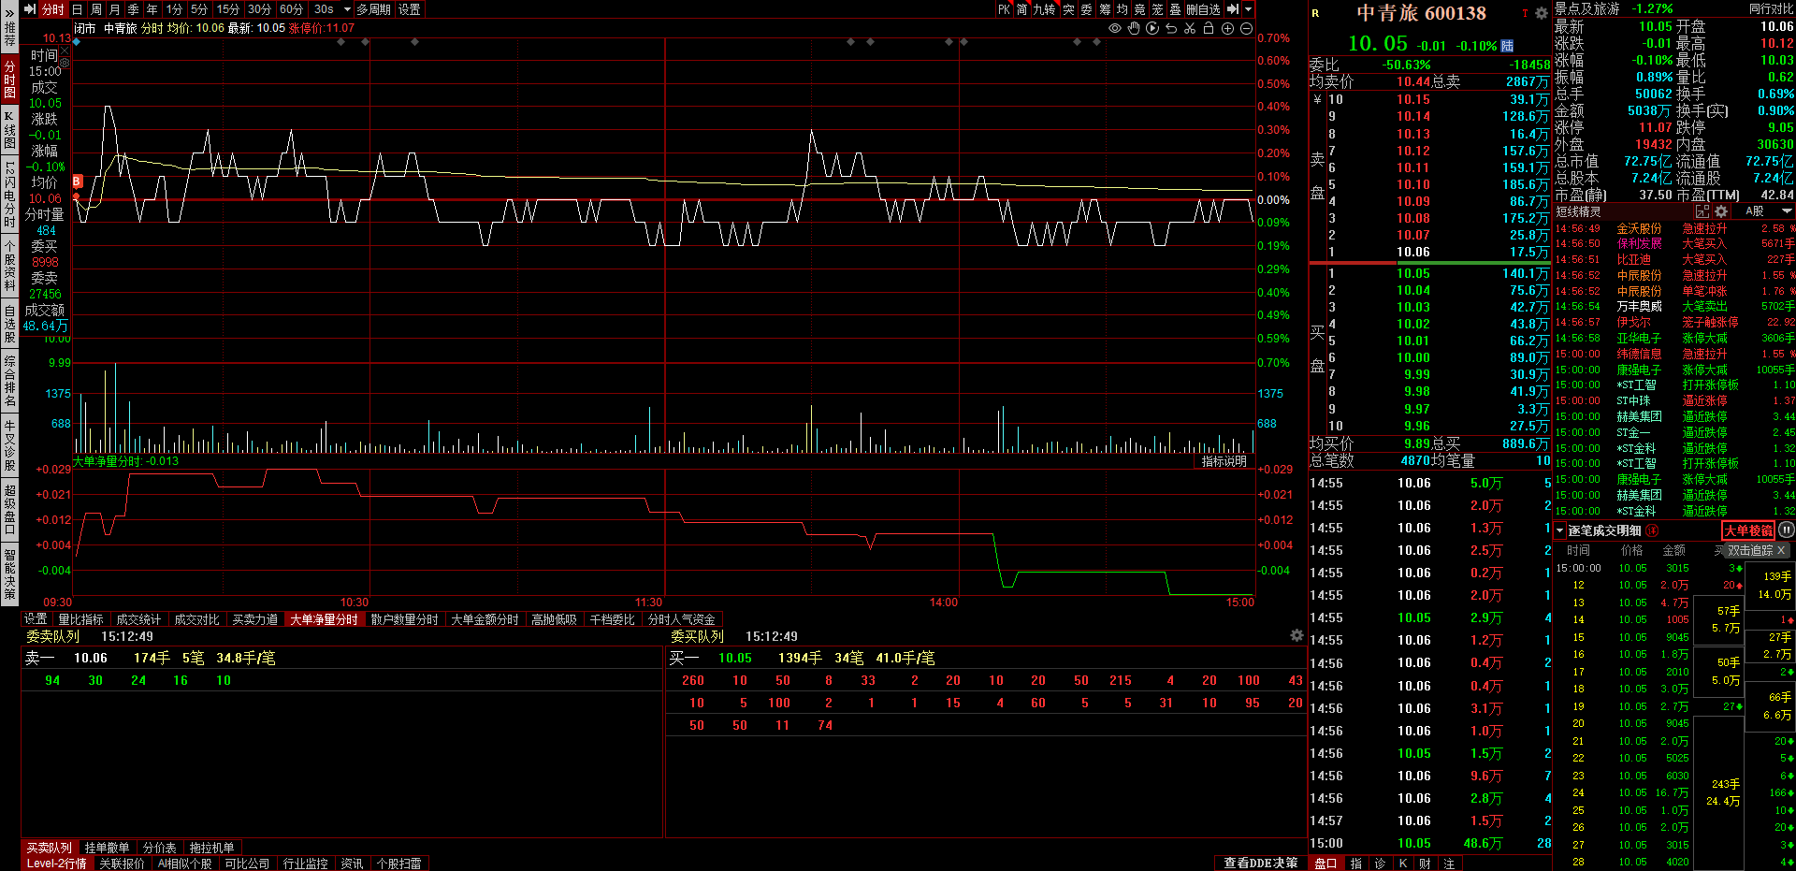Open the 综合排名 sidebar item
This screenshot has height=871, width=1796.
[x=9, y=381]
